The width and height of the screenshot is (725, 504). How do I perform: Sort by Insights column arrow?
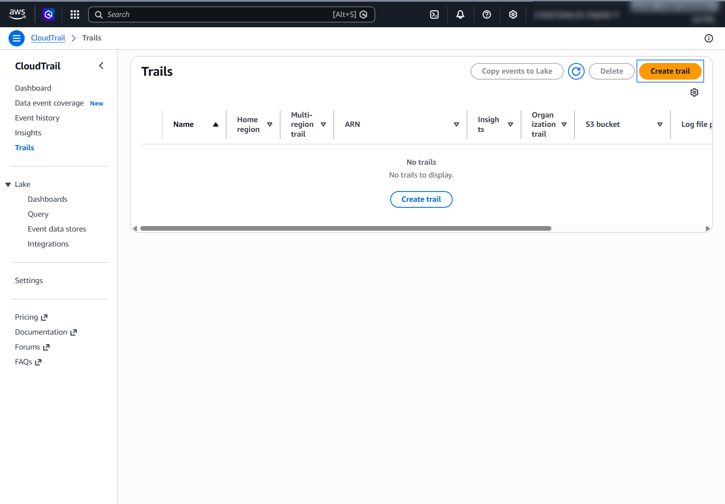point(511,125)
